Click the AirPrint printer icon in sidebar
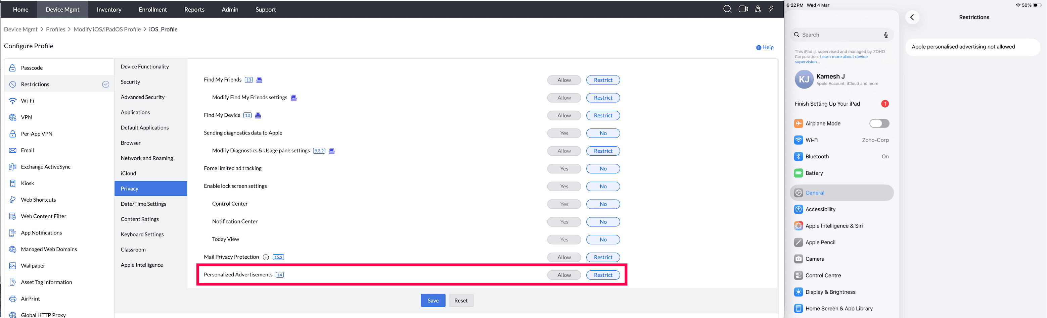The width and height of the screenshot is (1047, 318). coord(13,299)
